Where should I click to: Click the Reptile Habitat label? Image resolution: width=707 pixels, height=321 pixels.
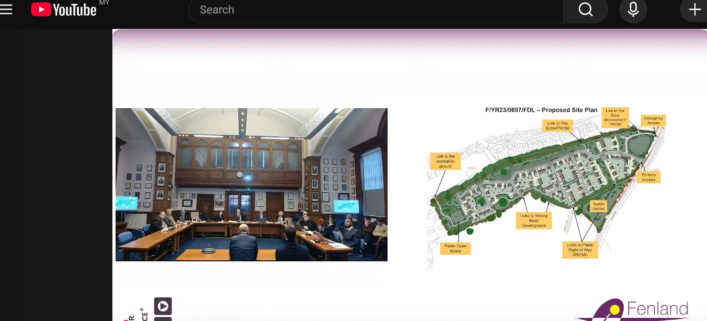click(598, 206)
